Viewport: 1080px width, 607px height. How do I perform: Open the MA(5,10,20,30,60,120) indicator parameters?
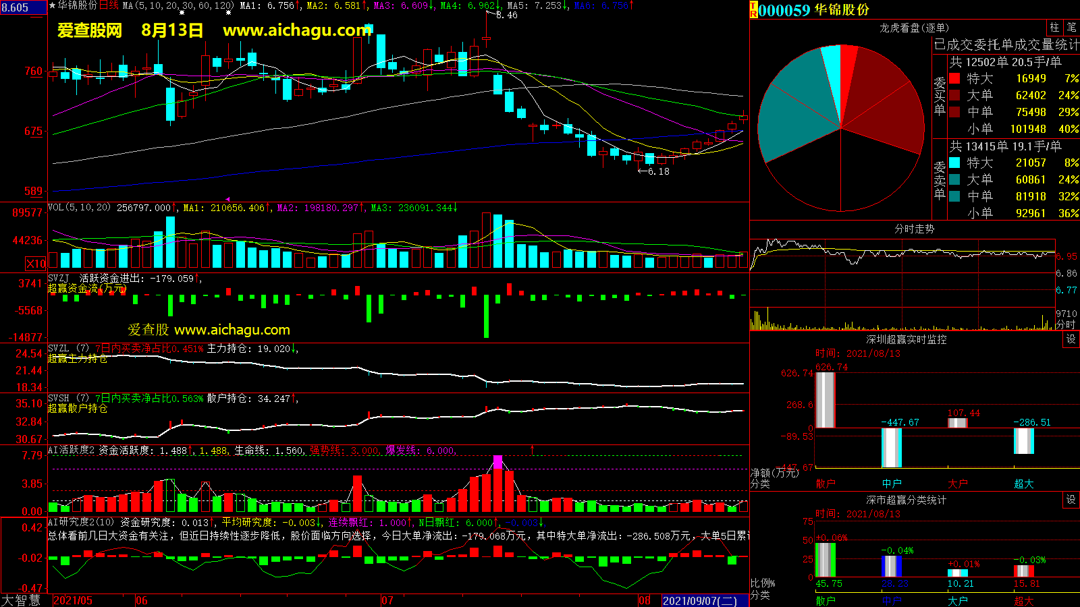[x=178, y=5]
